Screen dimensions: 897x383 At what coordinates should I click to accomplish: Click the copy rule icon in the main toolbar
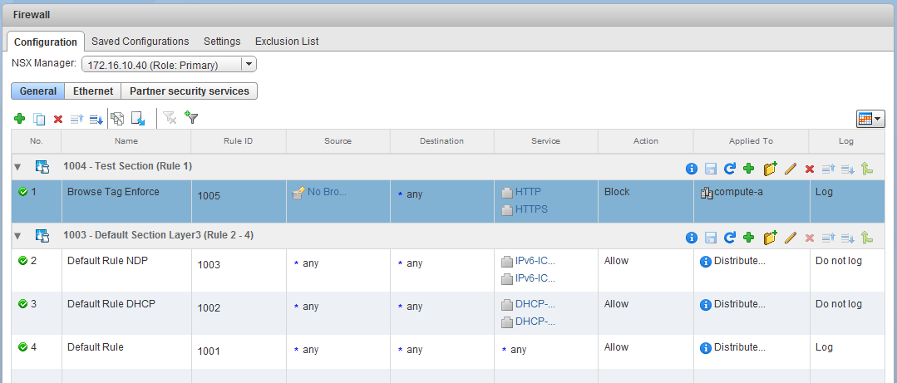(38, 120)
